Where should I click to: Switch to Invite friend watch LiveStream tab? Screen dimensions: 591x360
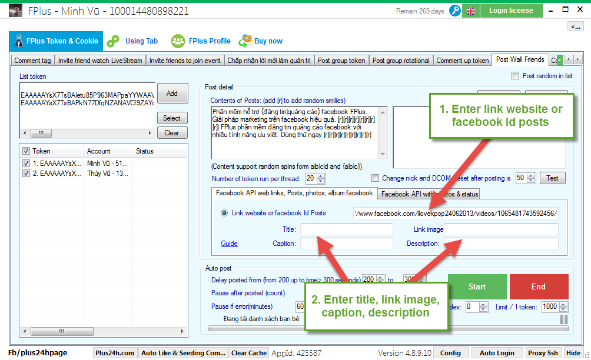[x=100, y=61]
